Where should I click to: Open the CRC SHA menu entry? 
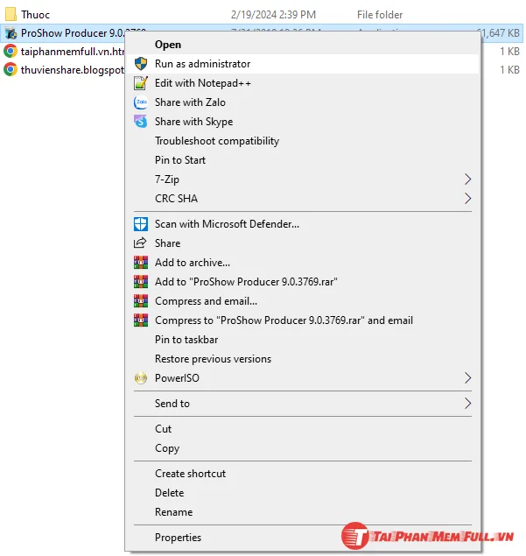(302, 199)
